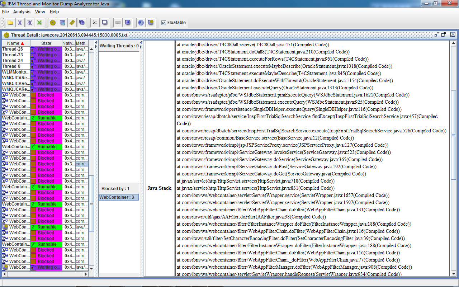Click the double blue X toolbar icon
Image resolution: width=459 pixels, height=287 pixels.
pos(30,23)
